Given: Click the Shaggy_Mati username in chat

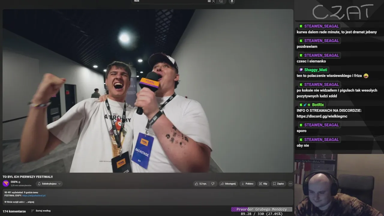Looking at the screenshot, I should [x=315, y=70].
